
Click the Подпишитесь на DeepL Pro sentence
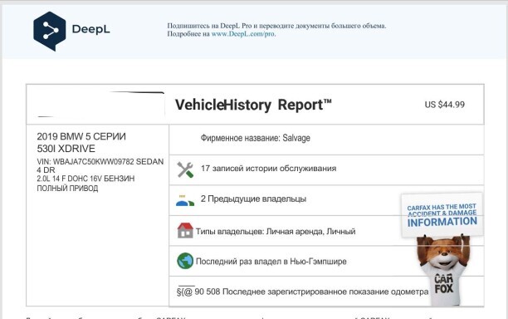tap(276, 26)
